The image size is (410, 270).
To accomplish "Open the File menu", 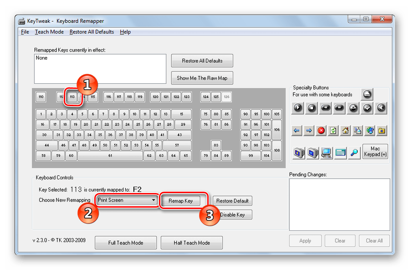I will [x=25, y=32].
